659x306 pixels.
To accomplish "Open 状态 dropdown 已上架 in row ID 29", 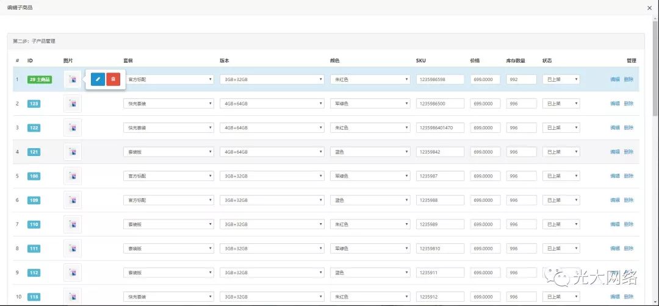I will click(561, 79).
